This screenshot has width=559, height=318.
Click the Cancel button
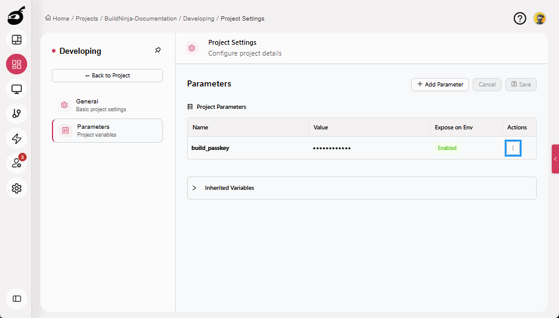click(487, 85)
